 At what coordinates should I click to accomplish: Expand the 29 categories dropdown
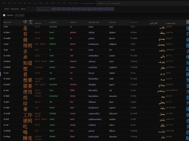(x=87, y=3)
